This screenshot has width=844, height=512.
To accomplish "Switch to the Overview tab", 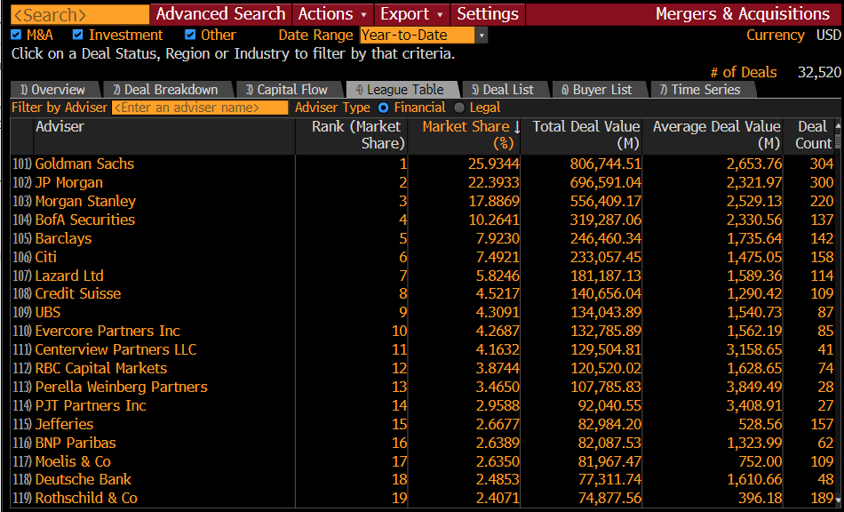I will coord(54,90).
